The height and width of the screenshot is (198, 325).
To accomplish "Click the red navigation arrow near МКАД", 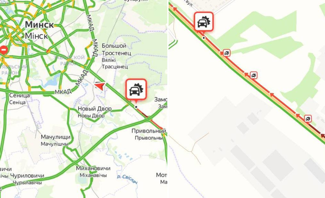I will pos(100,86).
